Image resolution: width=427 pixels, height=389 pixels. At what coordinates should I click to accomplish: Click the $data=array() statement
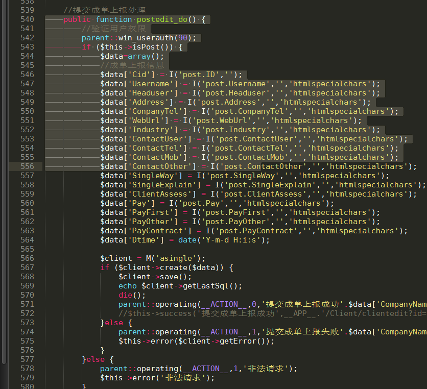(132, 56)
